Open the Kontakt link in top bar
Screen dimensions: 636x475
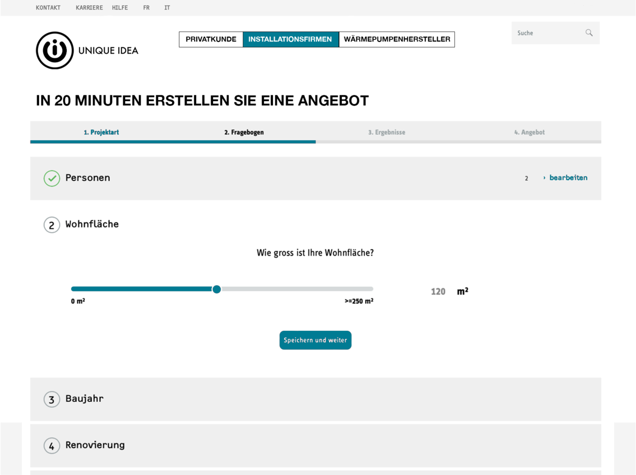tap(48, 8)
